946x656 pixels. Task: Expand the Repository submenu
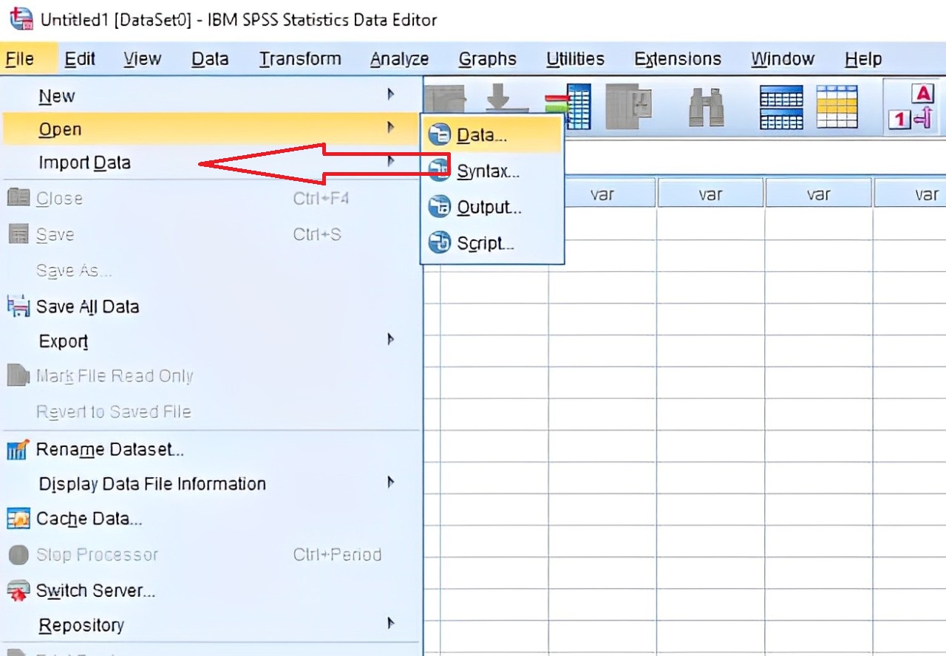coord(211,625)
